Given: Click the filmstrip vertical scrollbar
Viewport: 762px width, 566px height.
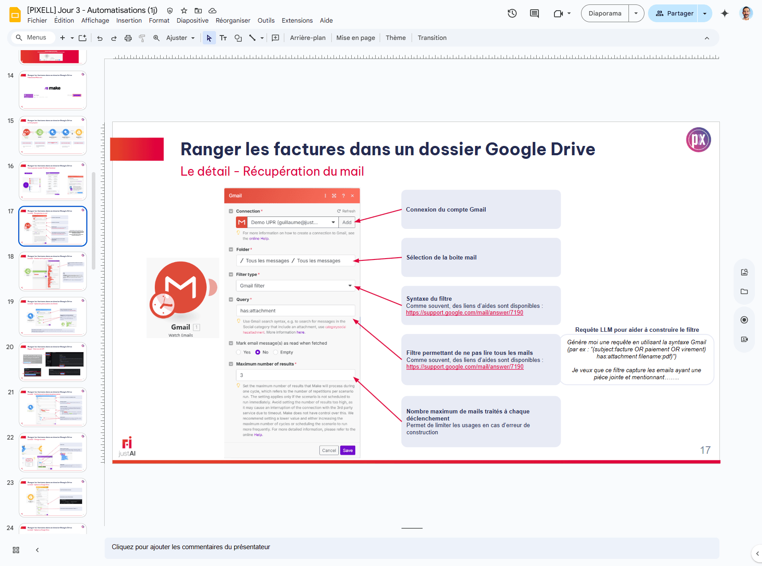Looking at the screenshot, I should 94,220.
